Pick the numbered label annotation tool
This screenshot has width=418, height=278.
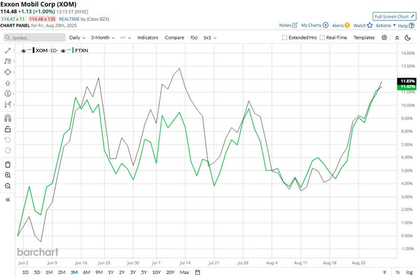click(8, 93)
